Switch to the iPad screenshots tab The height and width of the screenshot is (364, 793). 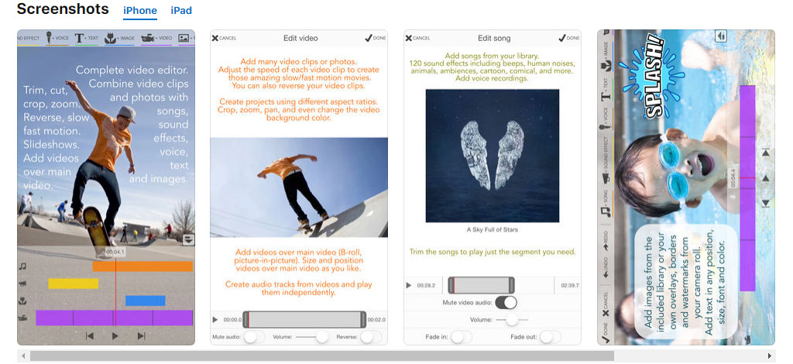181,11
